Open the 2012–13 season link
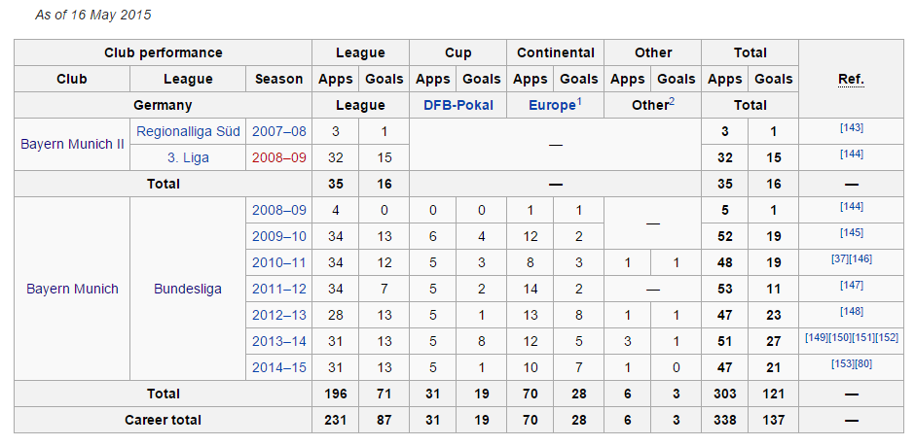The image size is (915, 446). (x=278, y=315)
